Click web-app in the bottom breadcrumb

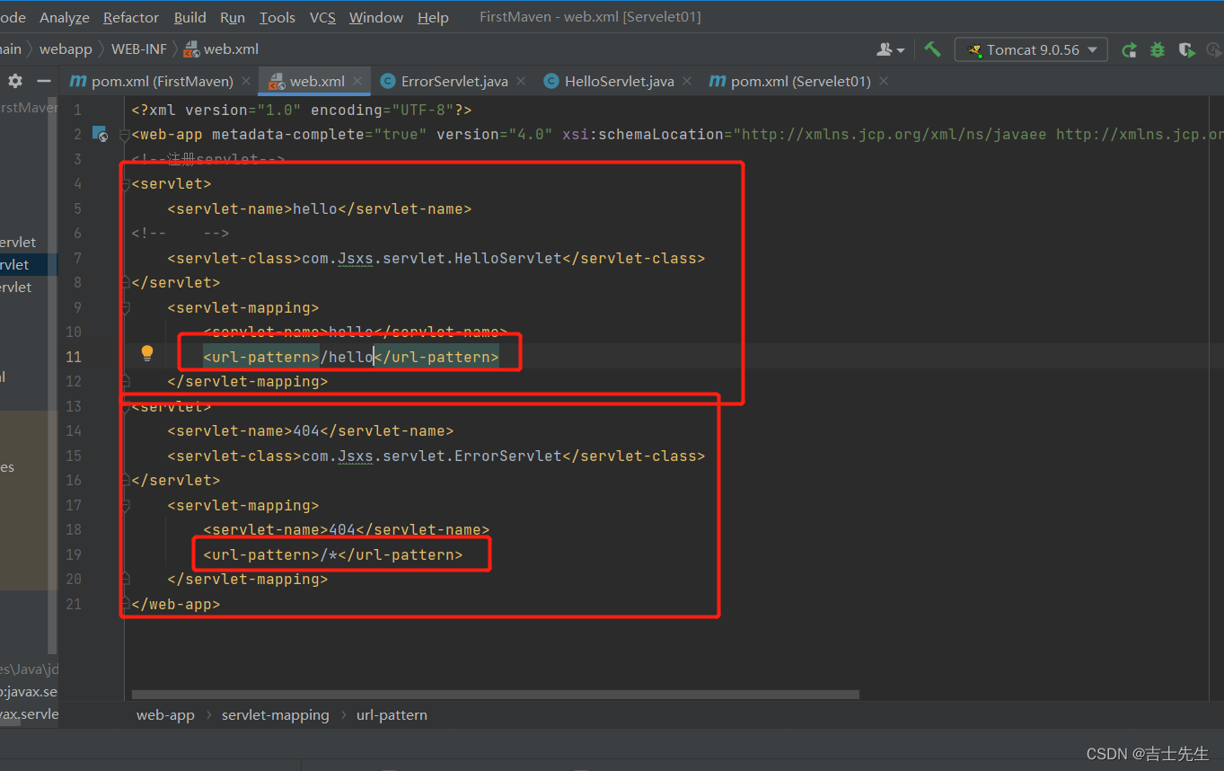[x=165, y=715]
